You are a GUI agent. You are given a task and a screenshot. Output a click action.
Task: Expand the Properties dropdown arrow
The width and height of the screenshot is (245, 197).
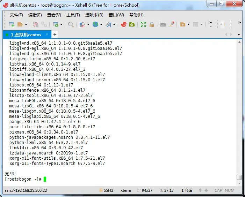click(61, 24)
